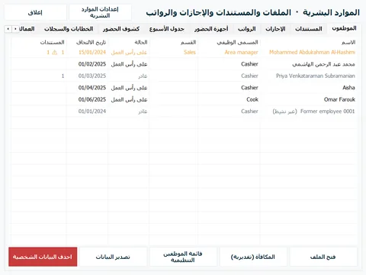Open the الخطابات والسجلات tab
The height and width of the screenshot is (275, 366).
69,29
